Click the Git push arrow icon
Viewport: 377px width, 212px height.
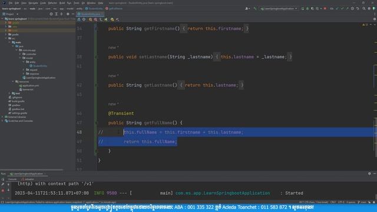point(347,8)
